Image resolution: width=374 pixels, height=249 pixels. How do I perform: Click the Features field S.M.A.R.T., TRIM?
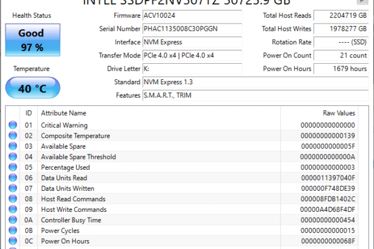click(256, 96)
